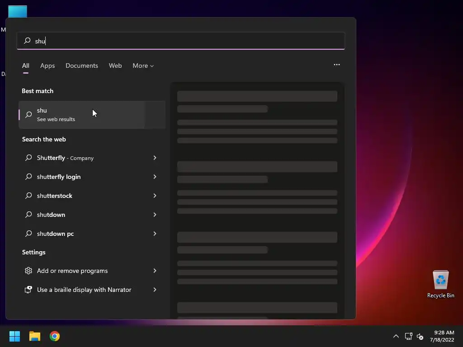Select the shutterfly login suggestion
The image size is (463, 347).
point(92,177)
